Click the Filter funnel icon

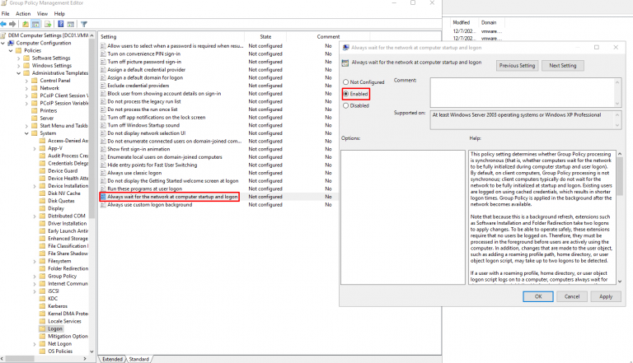[83, 25]
